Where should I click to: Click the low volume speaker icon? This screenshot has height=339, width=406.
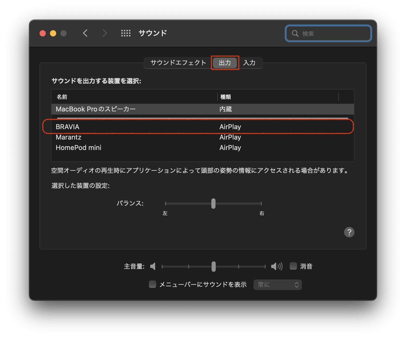coord(153,266)
